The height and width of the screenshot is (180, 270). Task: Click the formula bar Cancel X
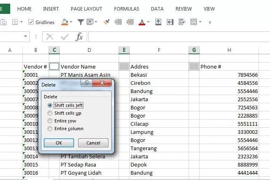click(50, 37)
